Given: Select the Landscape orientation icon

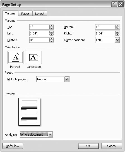Looking at the screenshot, I should coord(34,58).
